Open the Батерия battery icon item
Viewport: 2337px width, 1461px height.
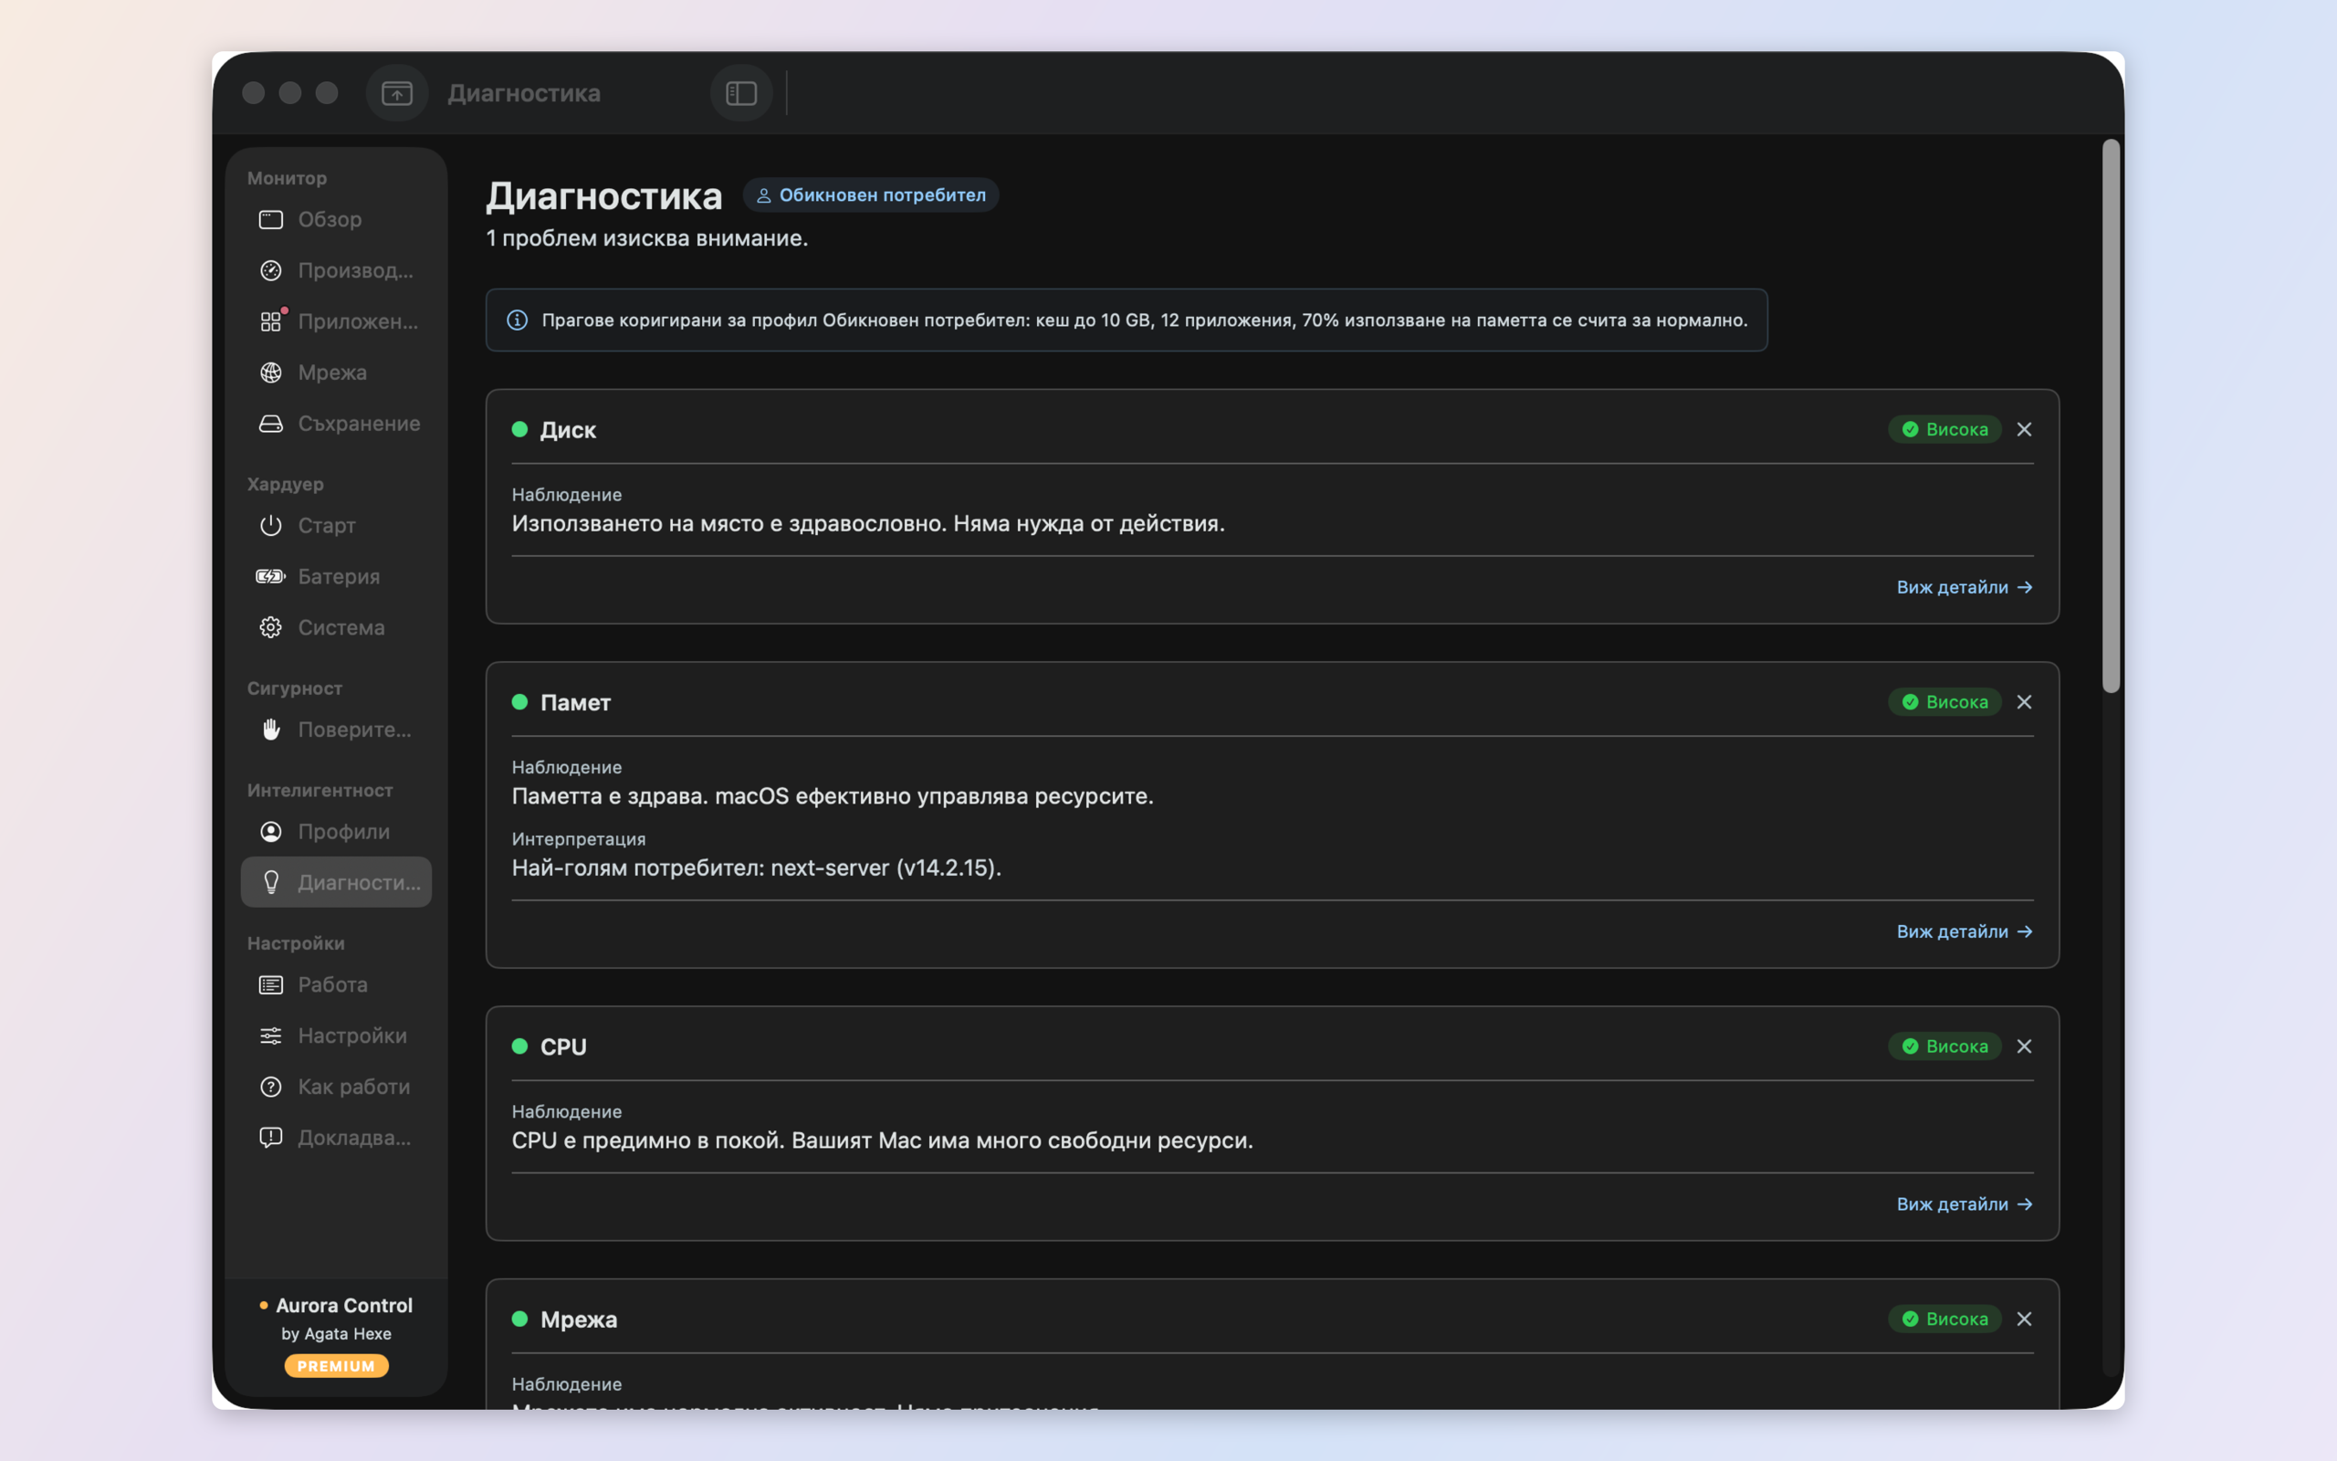coord(270,576)
